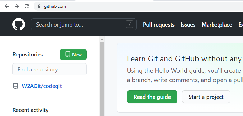
Task: Click the browser back arrow
Action: [x=7, y=6]
